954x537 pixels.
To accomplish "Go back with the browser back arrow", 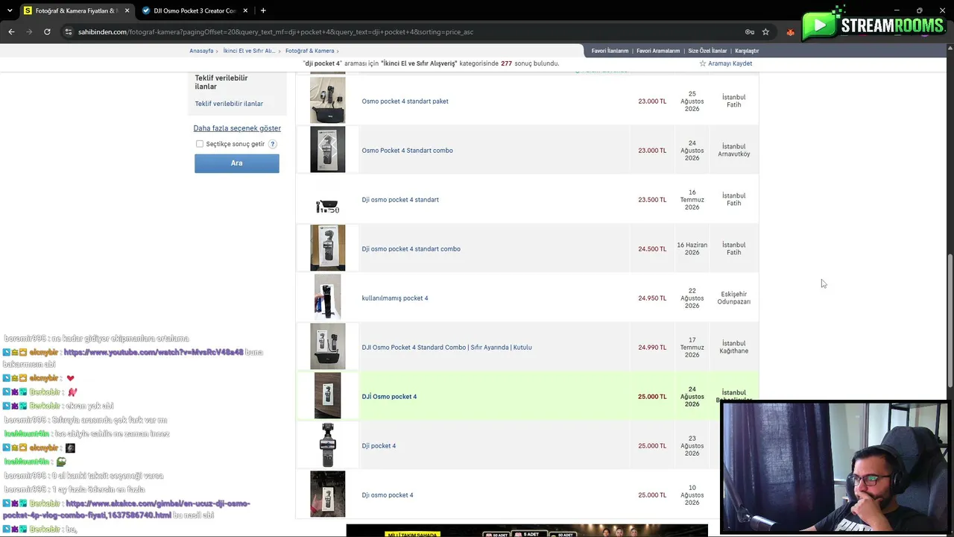I will pyautogui.click(x=11, y=32).
